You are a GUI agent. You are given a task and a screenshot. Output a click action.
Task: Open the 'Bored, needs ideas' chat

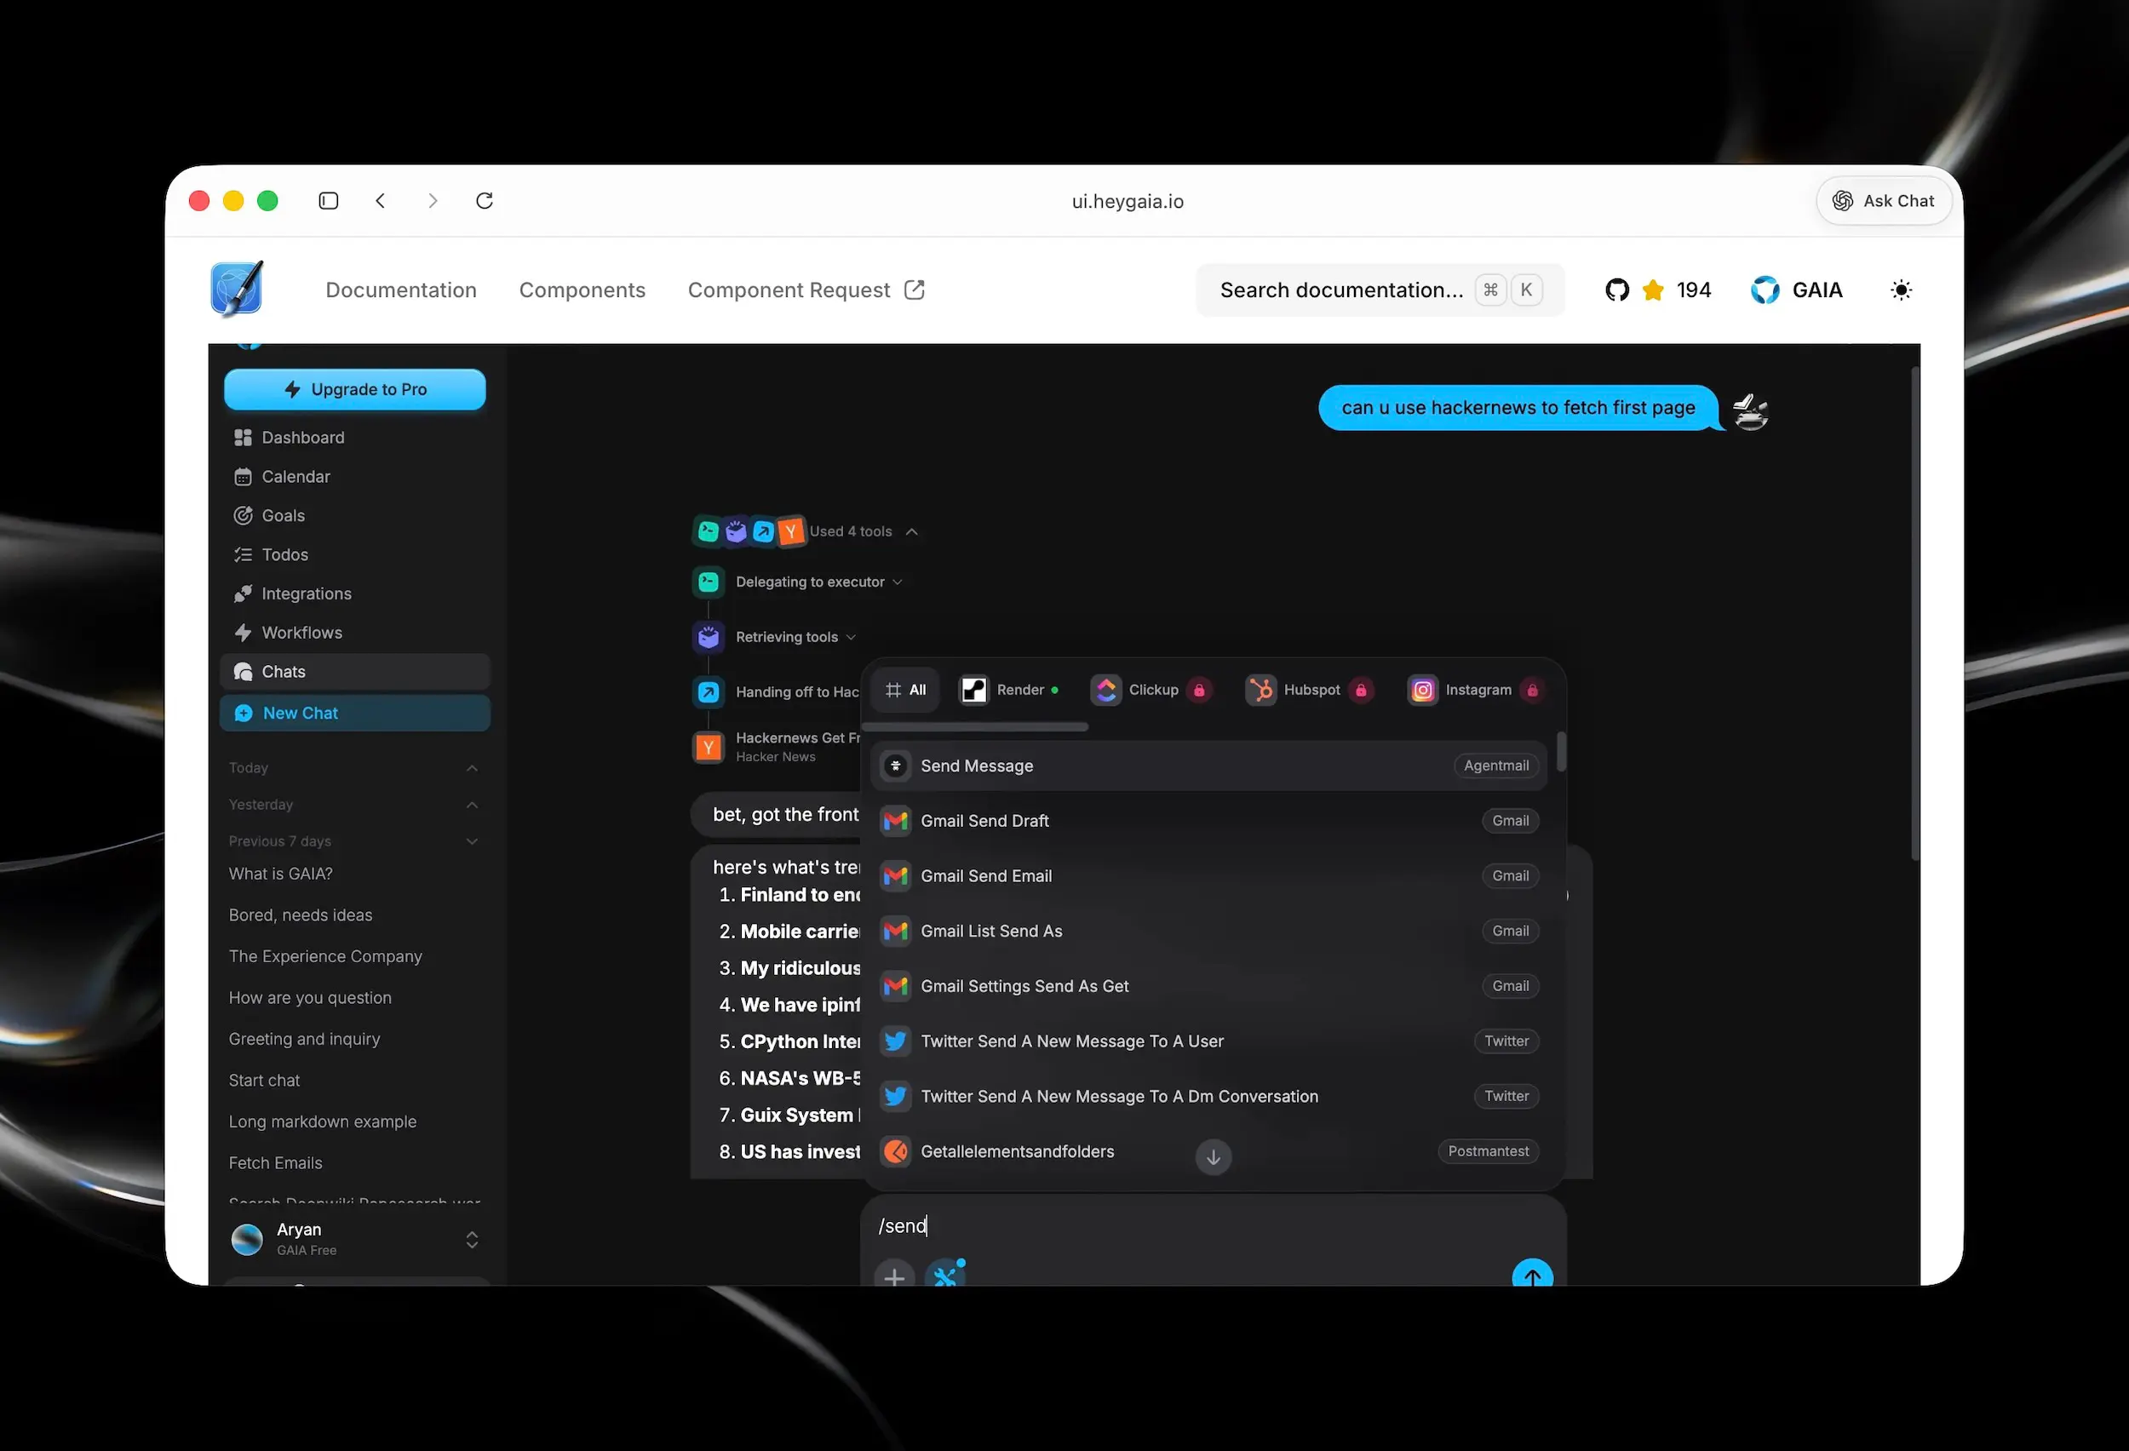pos(301,915)
